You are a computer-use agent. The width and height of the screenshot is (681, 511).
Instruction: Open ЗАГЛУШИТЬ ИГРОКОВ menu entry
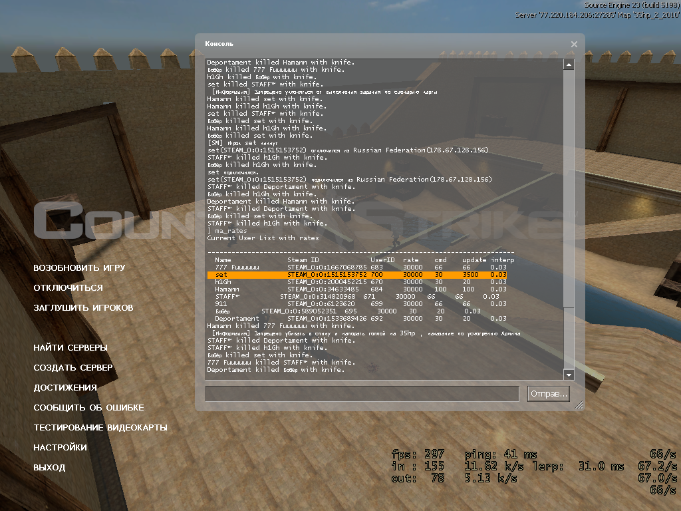(83, 307)
